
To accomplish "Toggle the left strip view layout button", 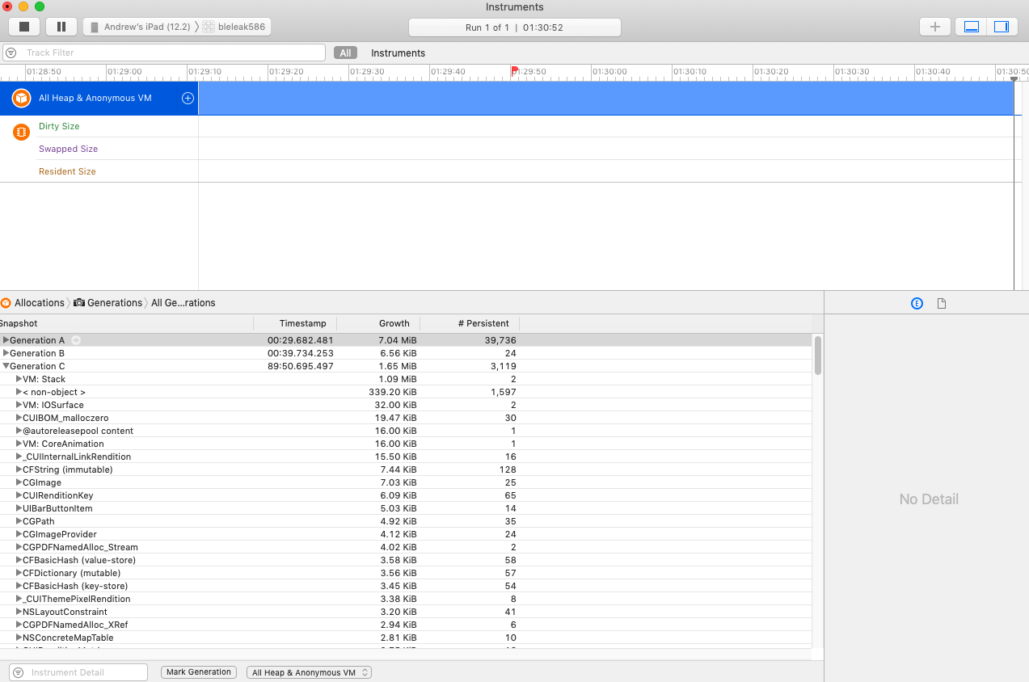I will (x=970, y=26).
